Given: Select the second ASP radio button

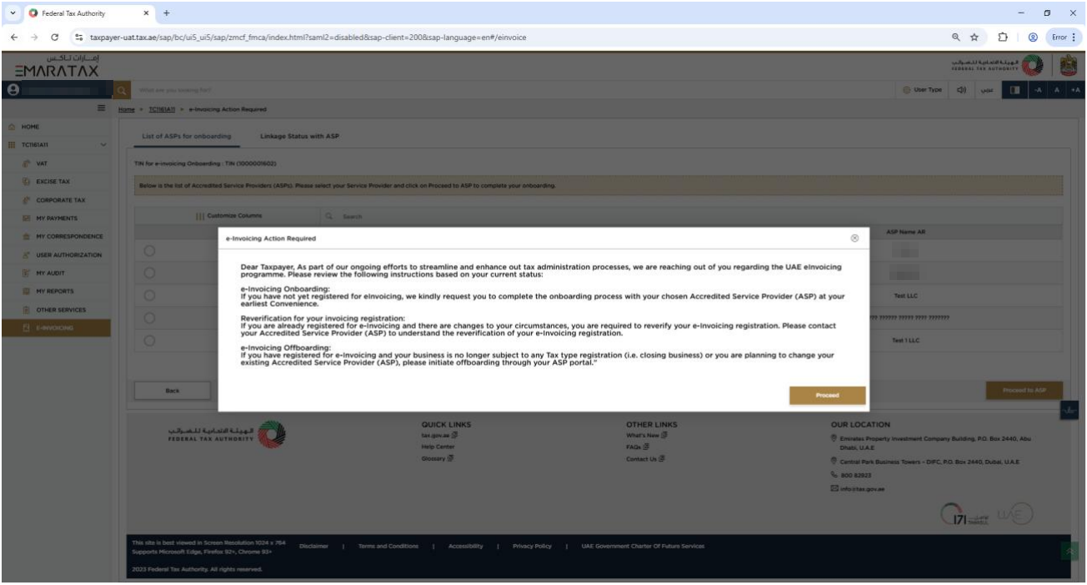Looking at the screenshot, I should coord(150,272).
